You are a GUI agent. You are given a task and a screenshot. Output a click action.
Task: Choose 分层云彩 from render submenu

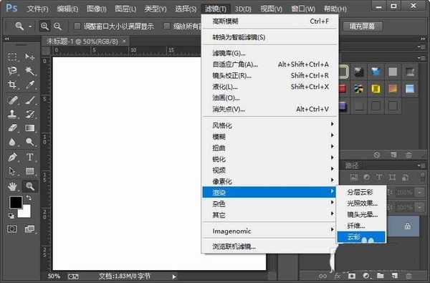(361, 192)
